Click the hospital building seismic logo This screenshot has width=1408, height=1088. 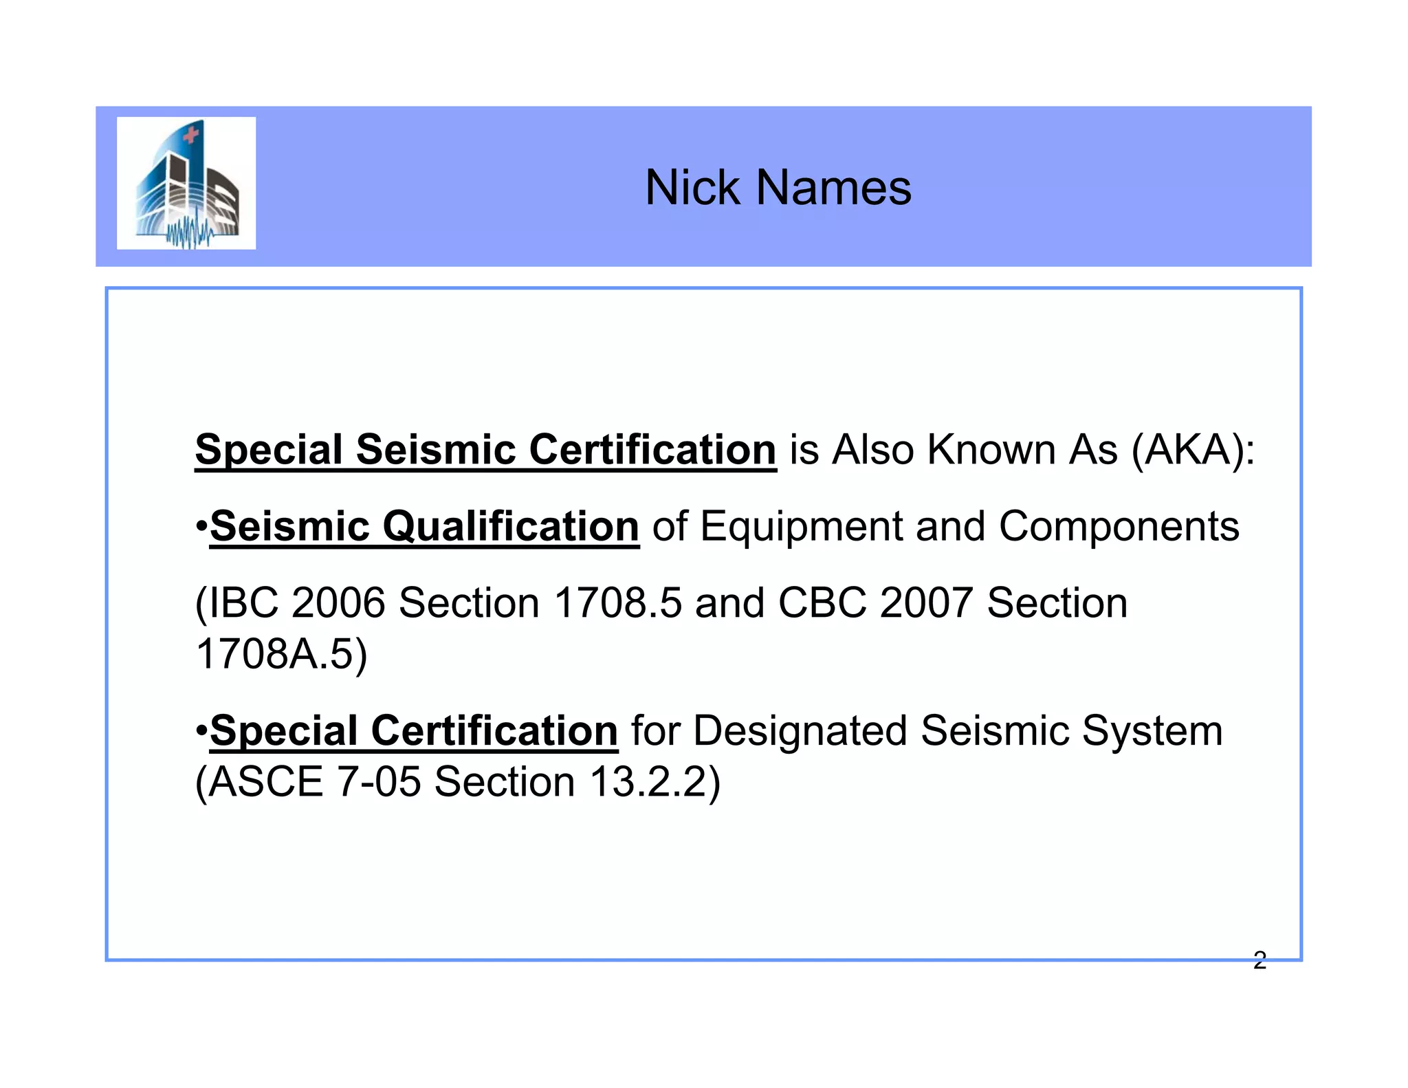point(186,183)
